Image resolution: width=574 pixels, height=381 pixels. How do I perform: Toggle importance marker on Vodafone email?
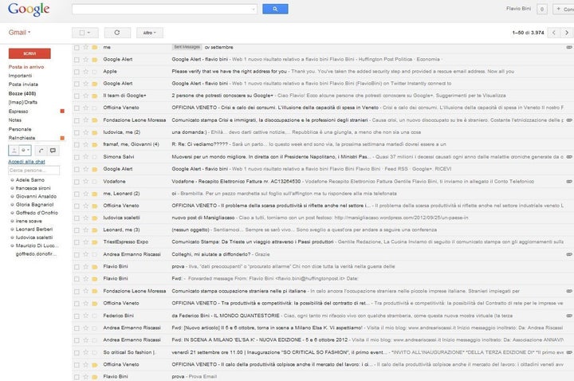95,182
